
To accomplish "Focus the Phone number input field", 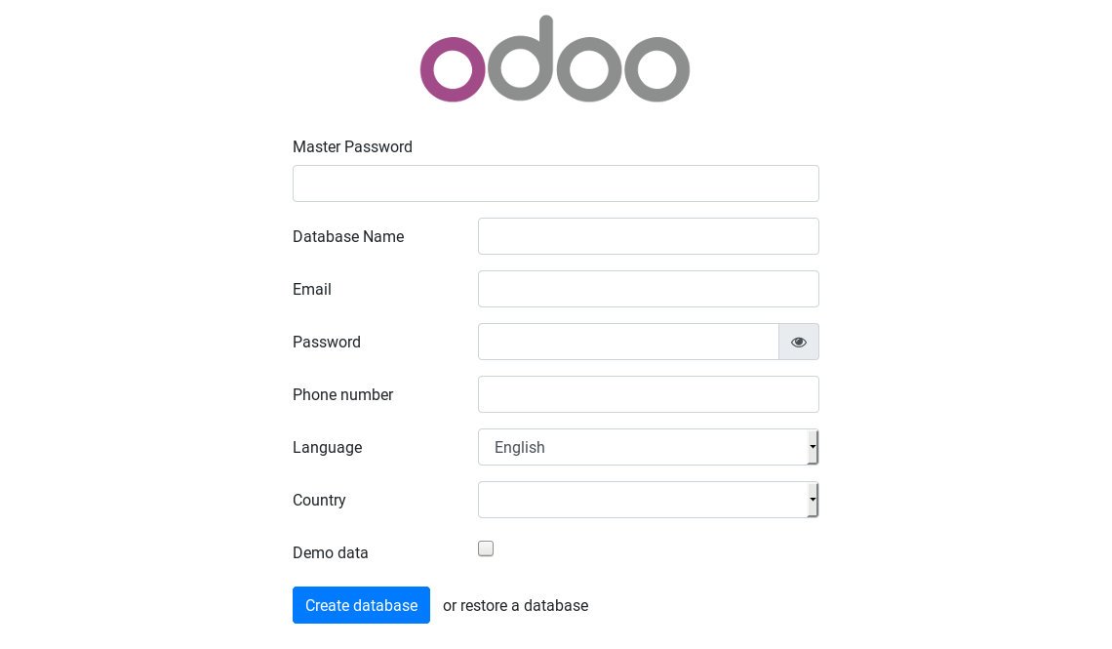I will tap(649, 394).
